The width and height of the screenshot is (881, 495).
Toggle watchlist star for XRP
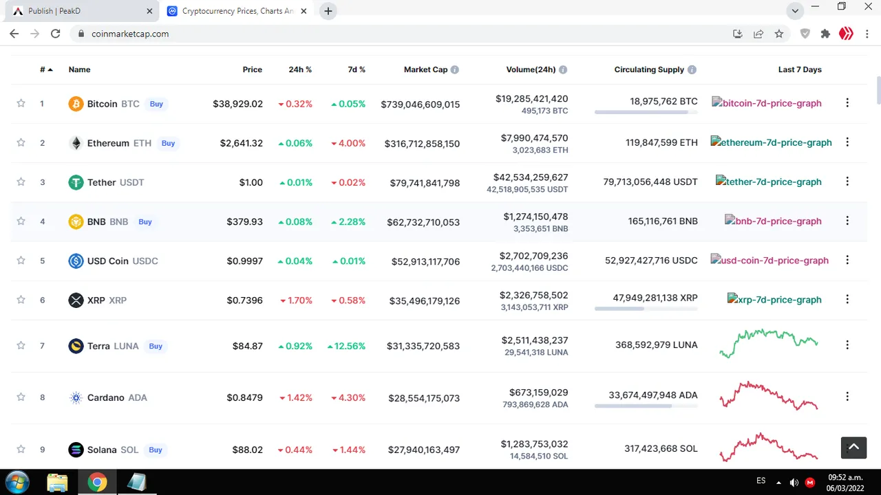pyautogui.click(x=21, y=299)
